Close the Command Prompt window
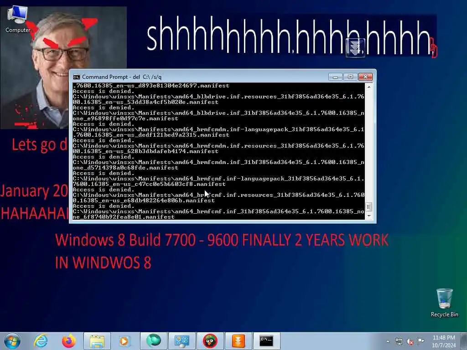467x350 pixels. tap(365, 77)
